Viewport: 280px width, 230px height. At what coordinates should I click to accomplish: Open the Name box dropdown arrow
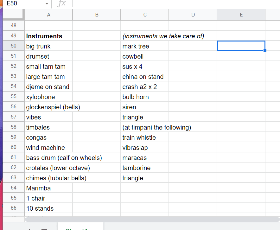47,3
